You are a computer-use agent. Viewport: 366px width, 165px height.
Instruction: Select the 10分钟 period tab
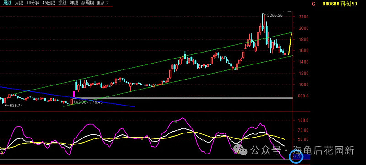click(32, 3)
